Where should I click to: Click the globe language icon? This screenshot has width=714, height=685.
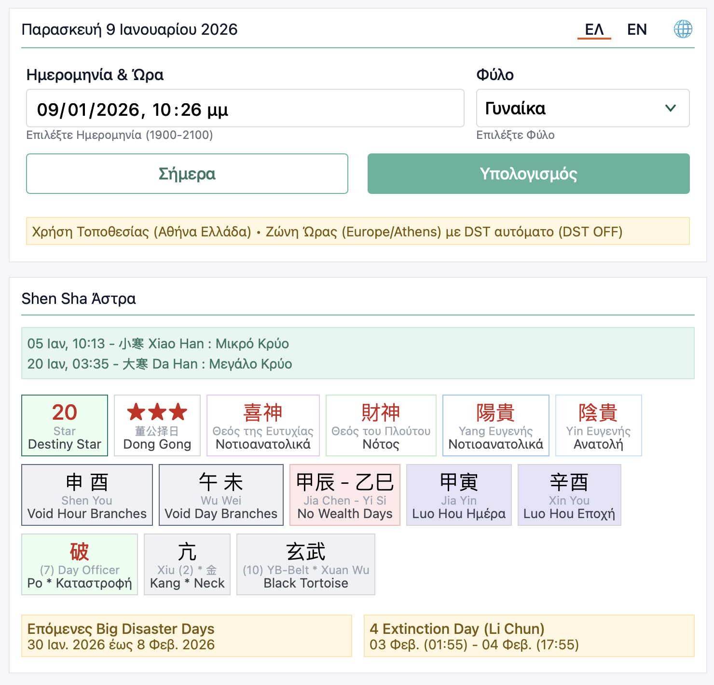[683, 29]
